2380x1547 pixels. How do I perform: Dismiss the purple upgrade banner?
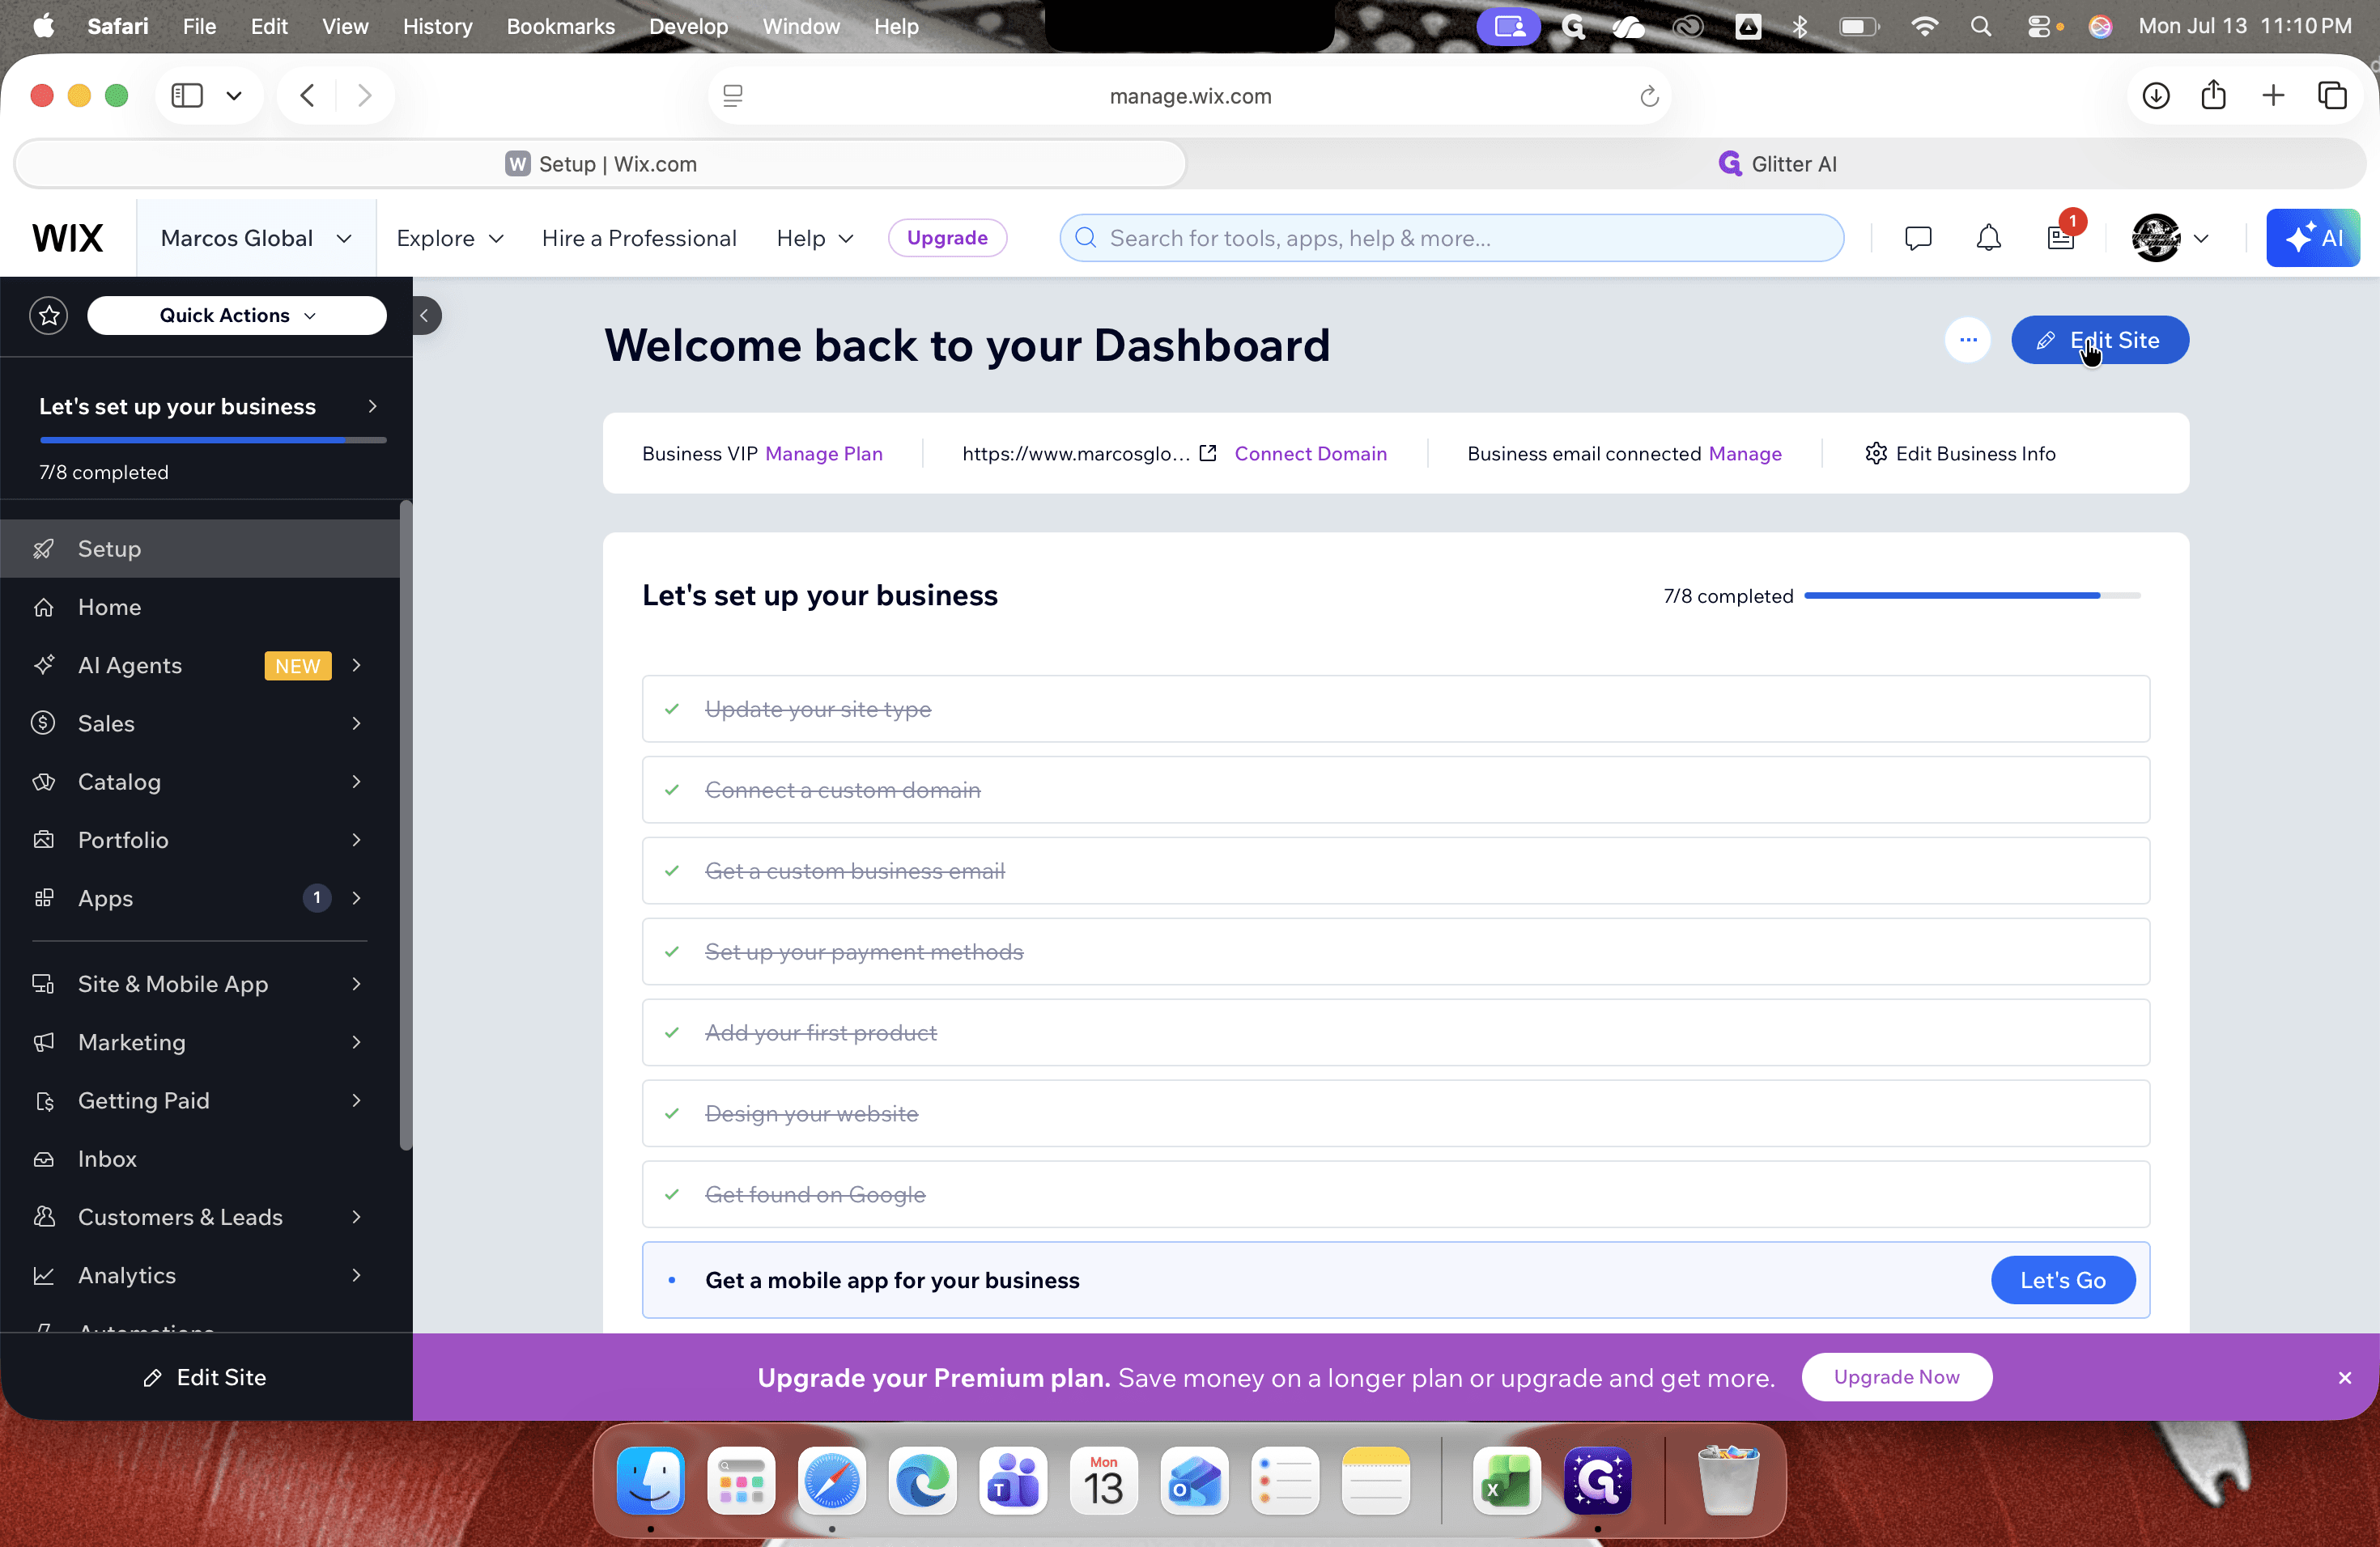coord(2344,1377)
